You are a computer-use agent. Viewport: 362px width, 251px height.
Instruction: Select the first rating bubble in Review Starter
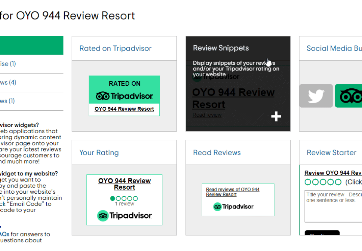pyautogui.click(x=308, y=182)
